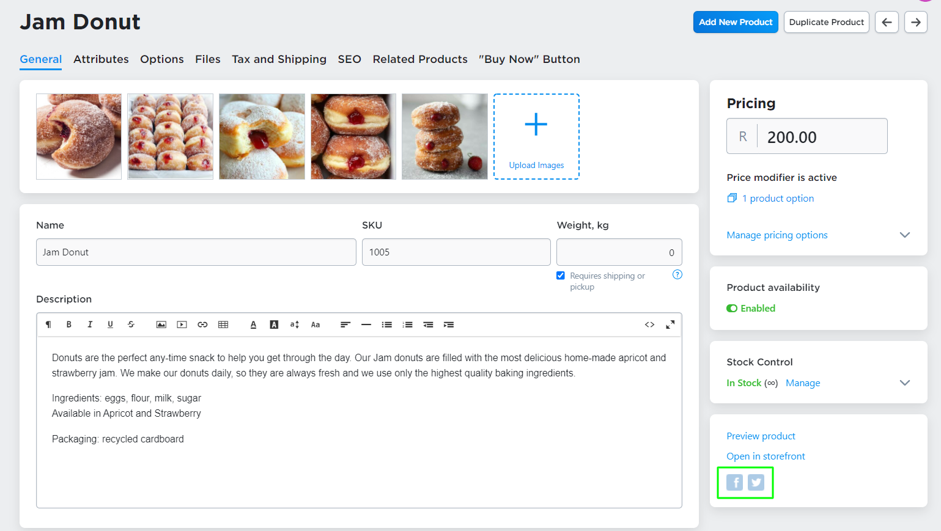Toggle the Enabled product availability switch
This screenshot has width=941, height=531.
[732, 309]
